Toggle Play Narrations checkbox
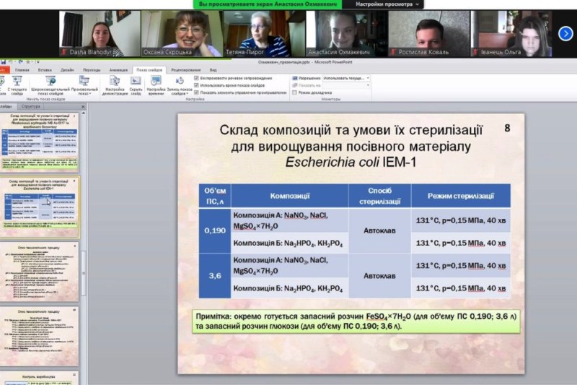The width and height of the screenshot is (577, 385). [196, 78]
